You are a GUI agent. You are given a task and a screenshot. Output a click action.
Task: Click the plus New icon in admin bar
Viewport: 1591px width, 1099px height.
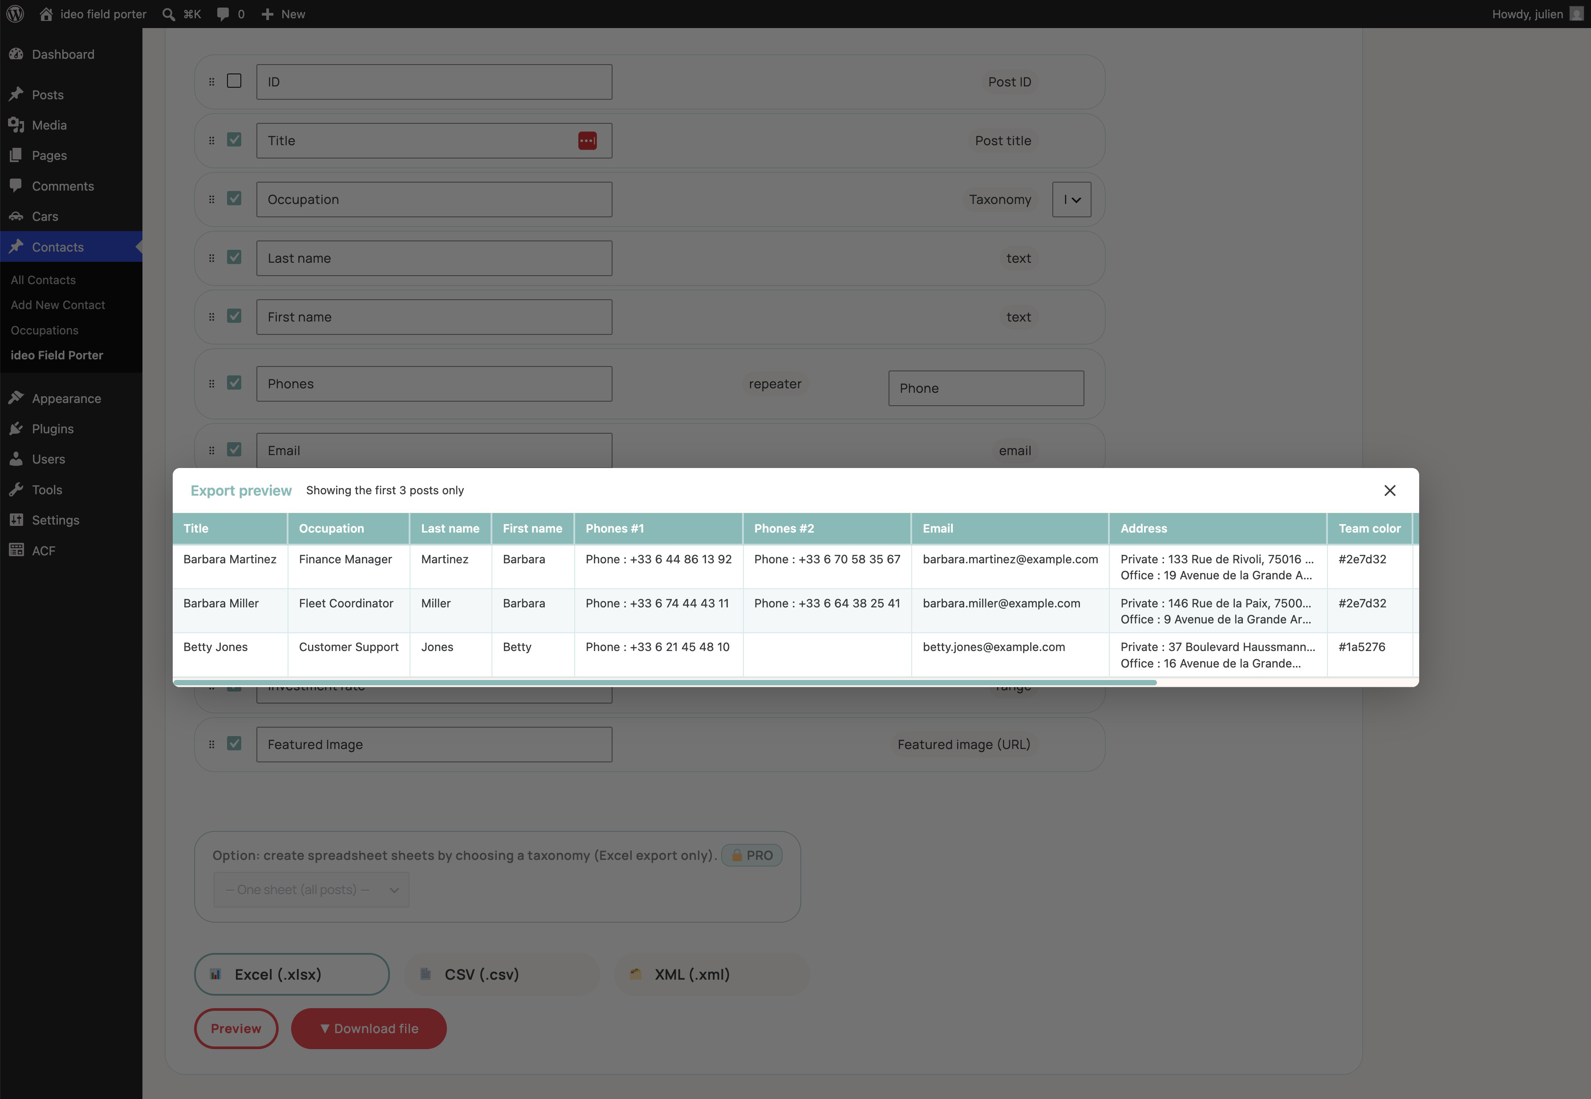pyautogui.click(x=268, y=14)
